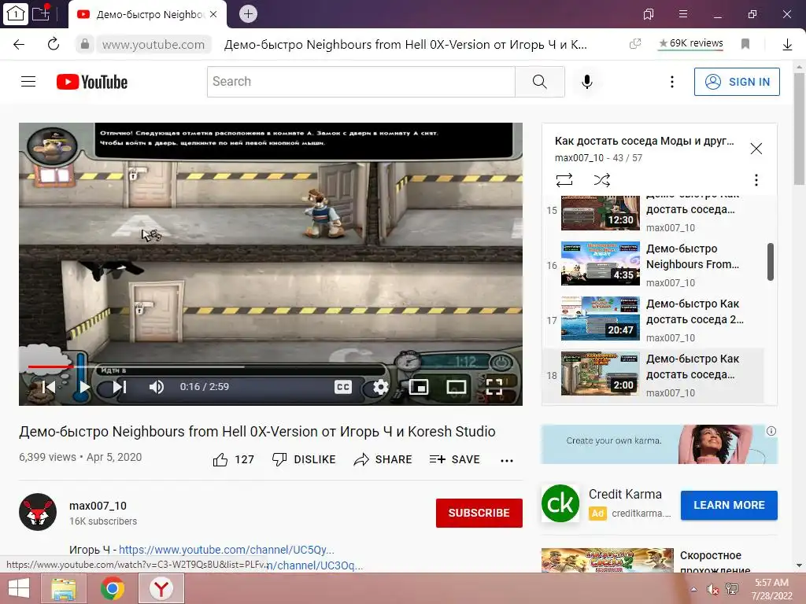Open File Explorer from taskbar

click(64, 588)
